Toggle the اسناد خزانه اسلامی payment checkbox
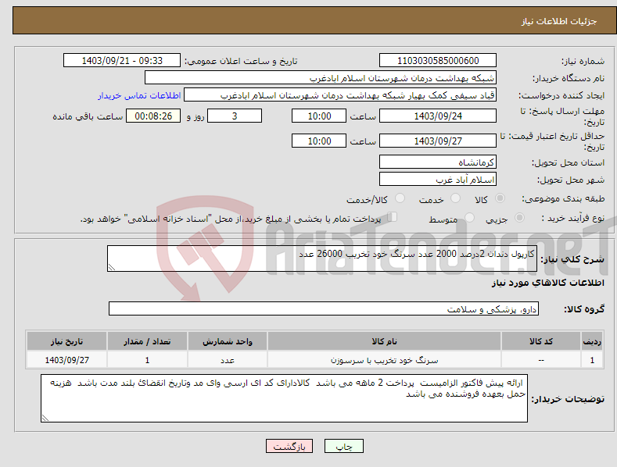The height and width of the screenshot is (467, 617). [x=392, y=217]
